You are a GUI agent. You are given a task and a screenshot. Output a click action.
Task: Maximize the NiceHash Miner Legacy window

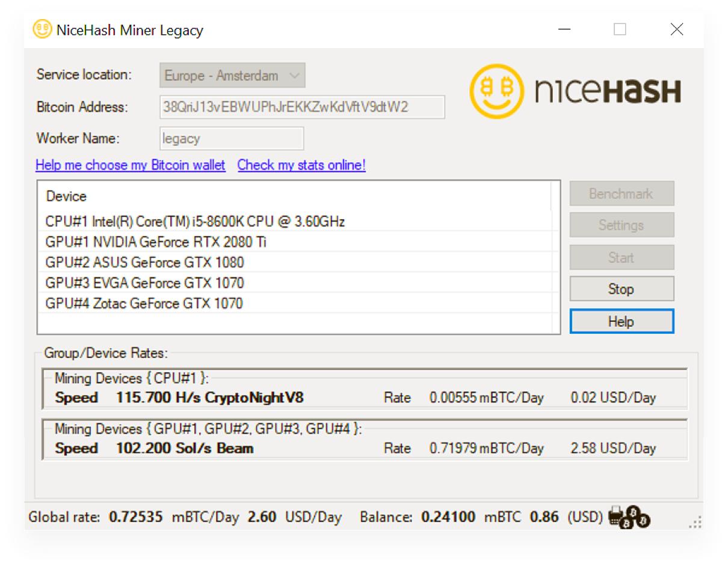point(620,29)
